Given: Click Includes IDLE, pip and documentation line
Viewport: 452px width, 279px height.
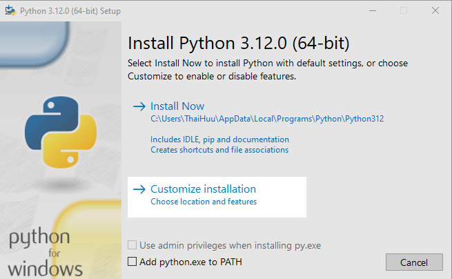Looking at the screenshot, I should pos(219,139).
